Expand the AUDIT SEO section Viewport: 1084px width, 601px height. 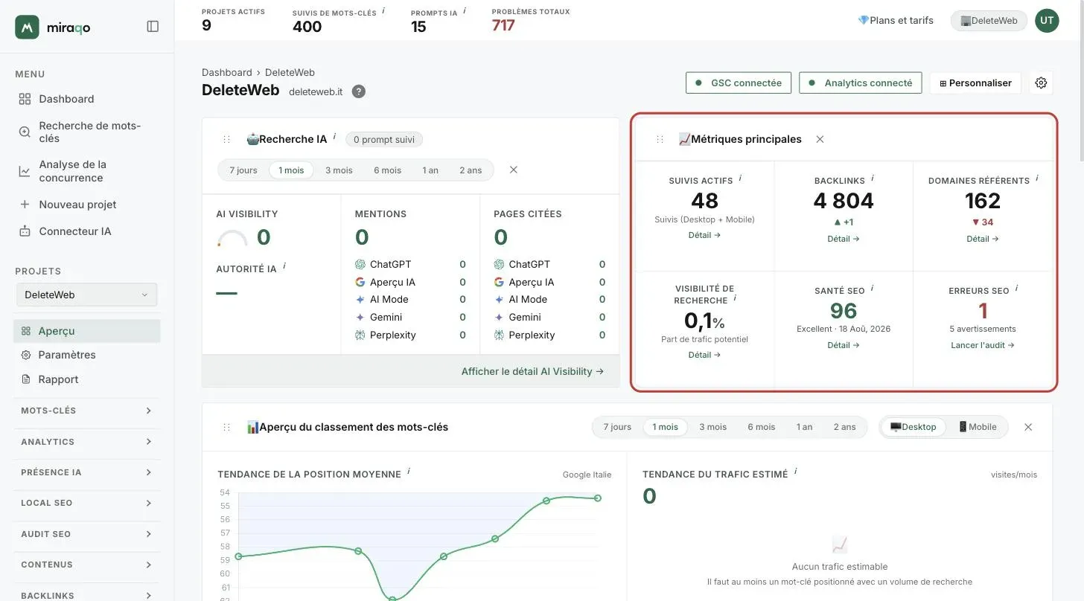pyautogui.click(x=87, y=534)
